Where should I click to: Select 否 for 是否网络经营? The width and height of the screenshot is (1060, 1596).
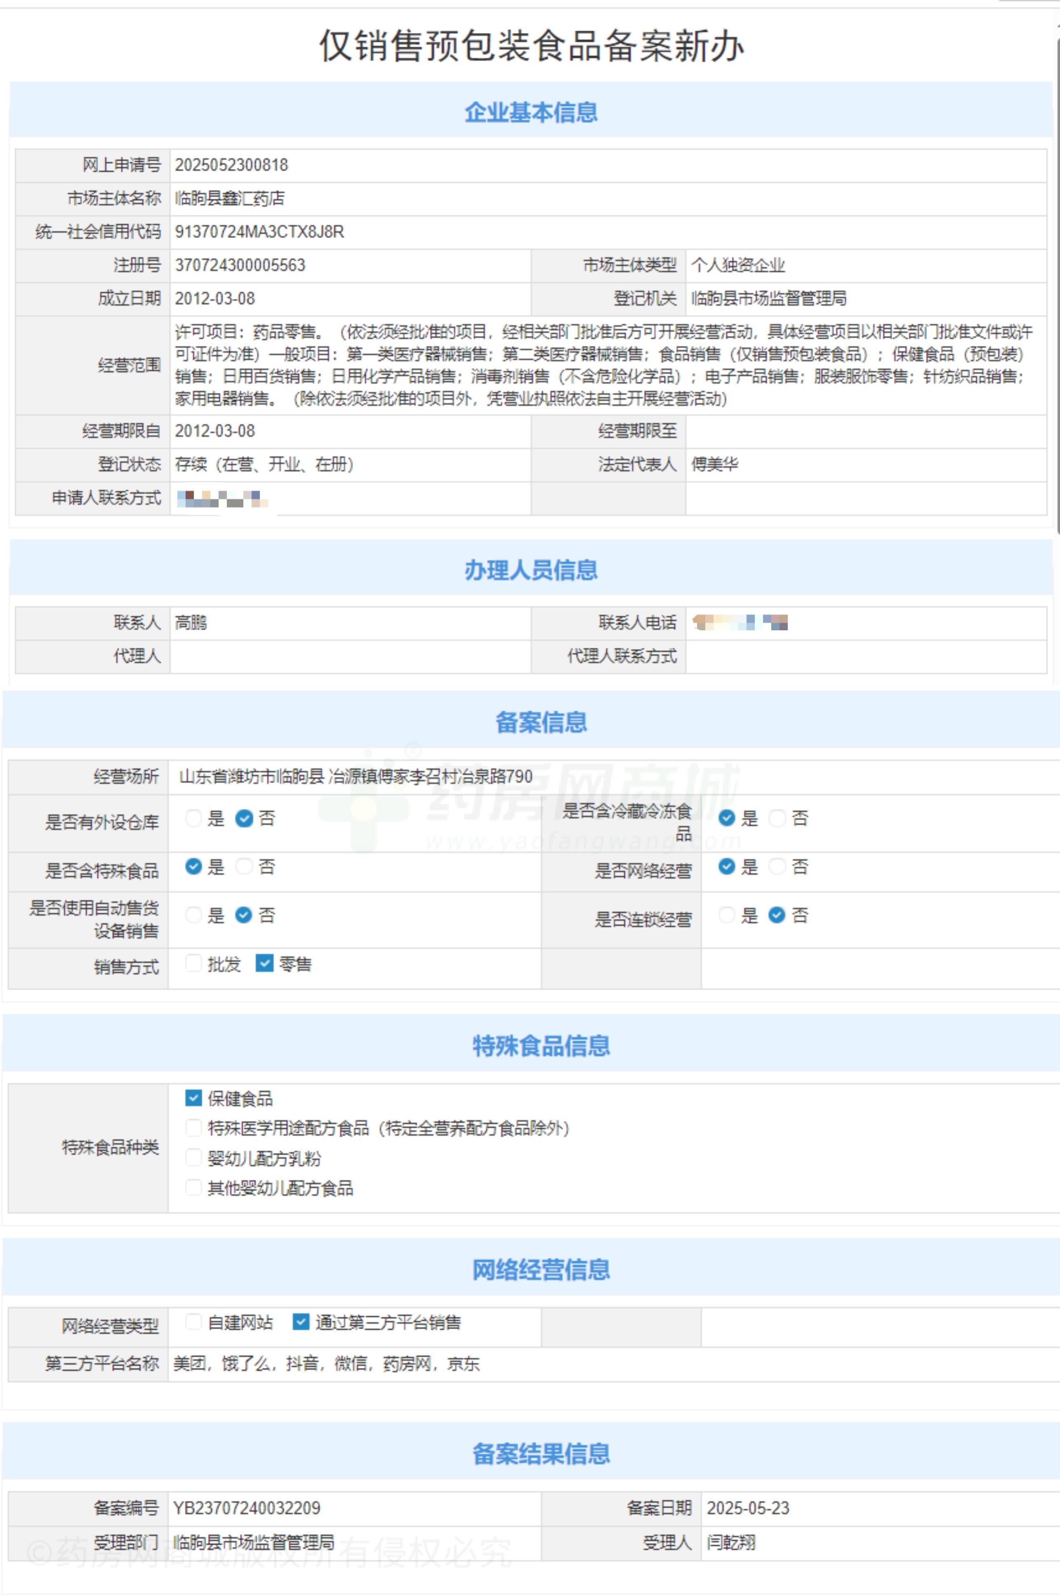tap(777, 867)
